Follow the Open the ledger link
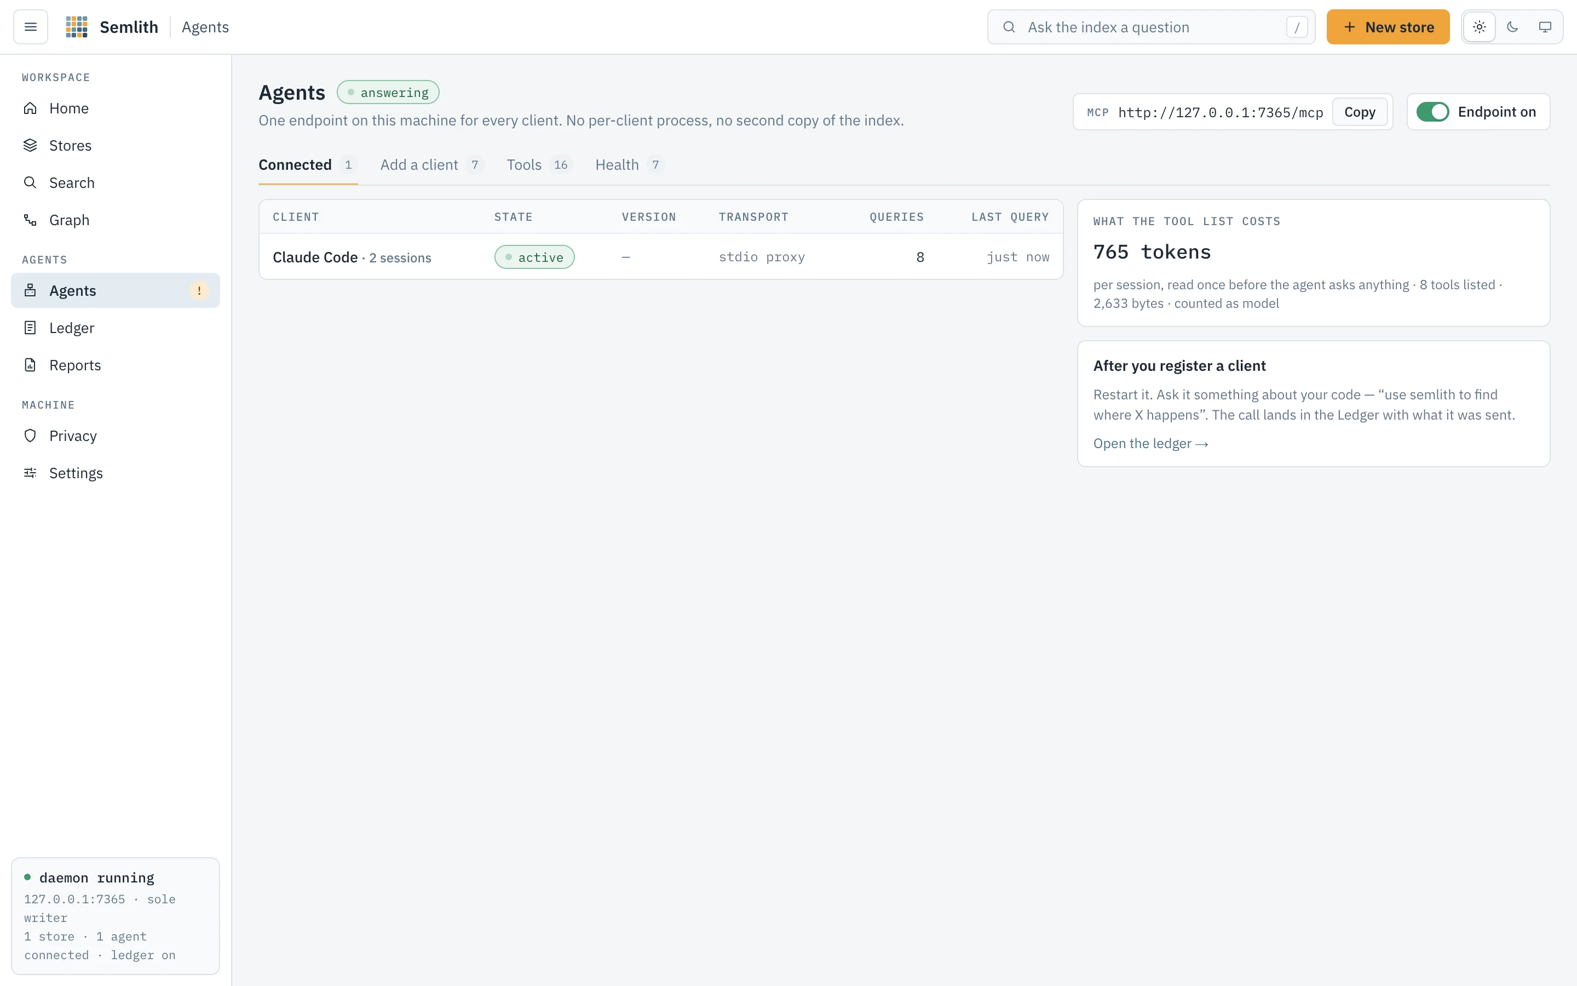 tap(1151, 444)
